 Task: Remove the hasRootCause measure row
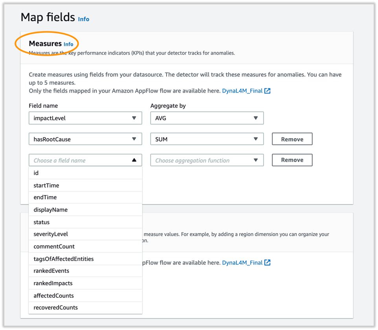pos(292,139)
